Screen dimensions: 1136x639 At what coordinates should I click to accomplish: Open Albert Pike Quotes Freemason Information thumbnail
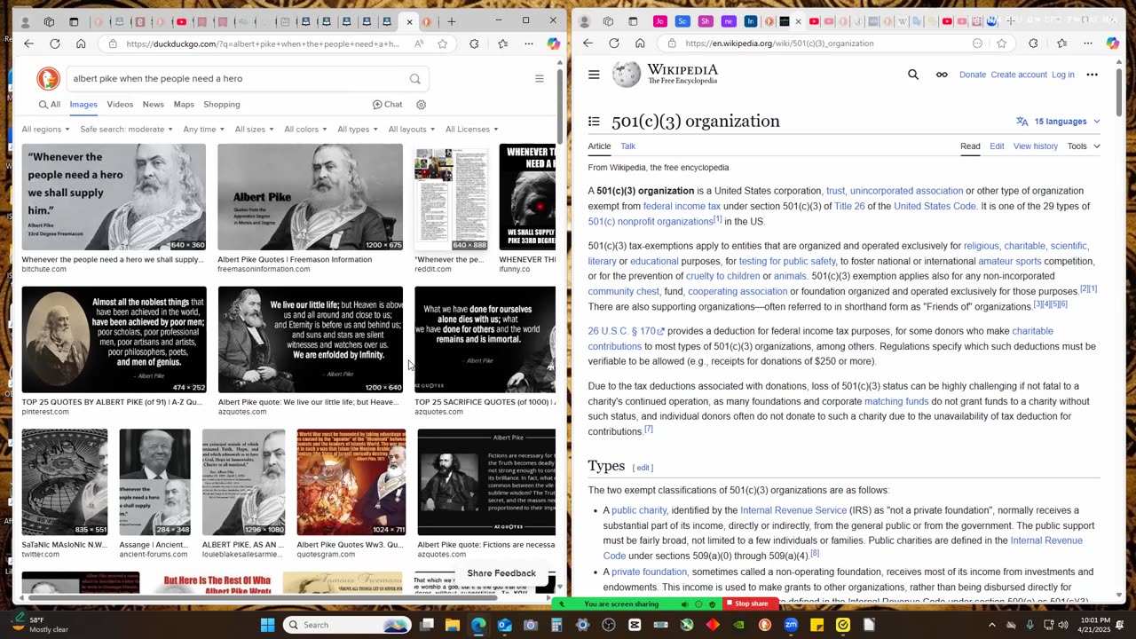(310, 197)
